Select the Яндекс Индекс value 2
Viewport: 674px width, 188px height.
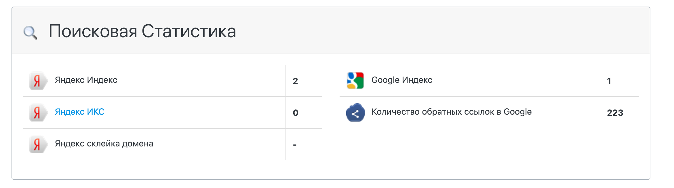point(296,81)
